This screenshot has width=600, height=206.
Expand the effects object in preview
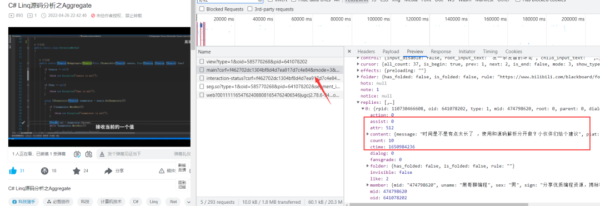click(358, 71)
